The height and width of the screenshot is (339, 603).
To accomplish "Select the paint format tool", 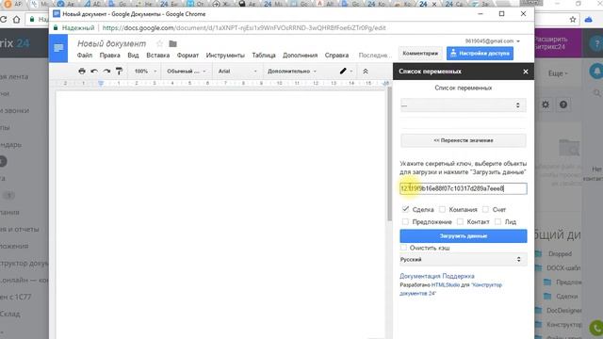I will coord(119,72).
